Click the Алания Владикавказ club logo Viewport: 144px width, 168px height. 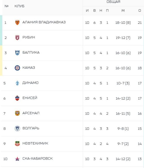17,22
